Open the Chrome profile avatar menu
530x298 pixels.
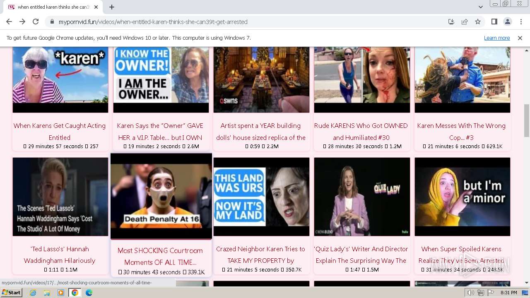tap(507, 22)
